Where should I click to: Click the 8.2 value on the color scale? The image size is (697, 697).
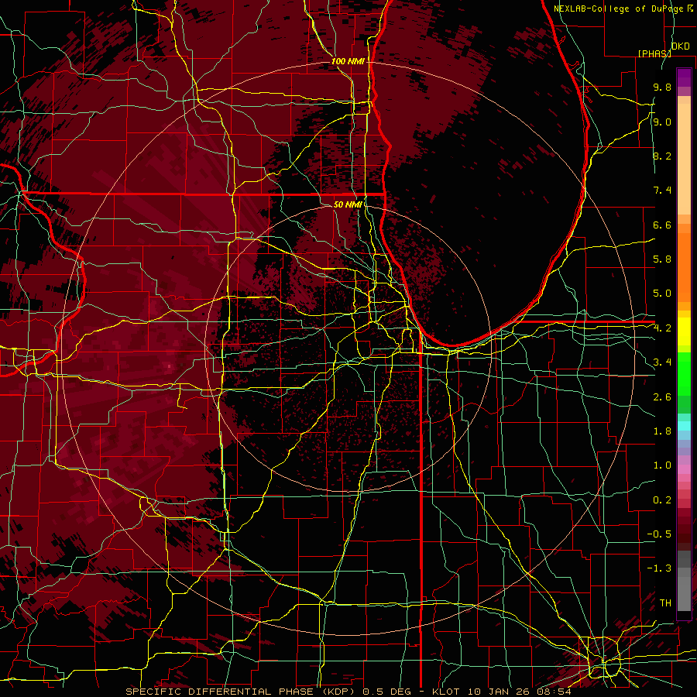pos(662,156)
